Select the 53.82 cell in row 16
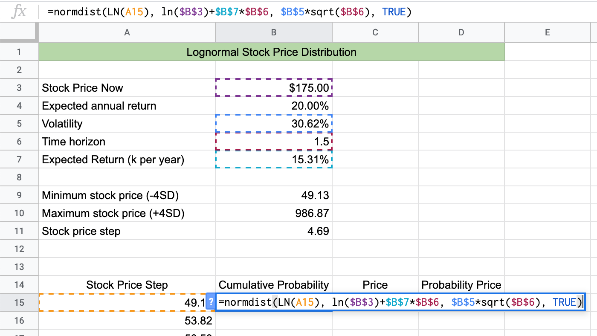 tap(127, 321)
